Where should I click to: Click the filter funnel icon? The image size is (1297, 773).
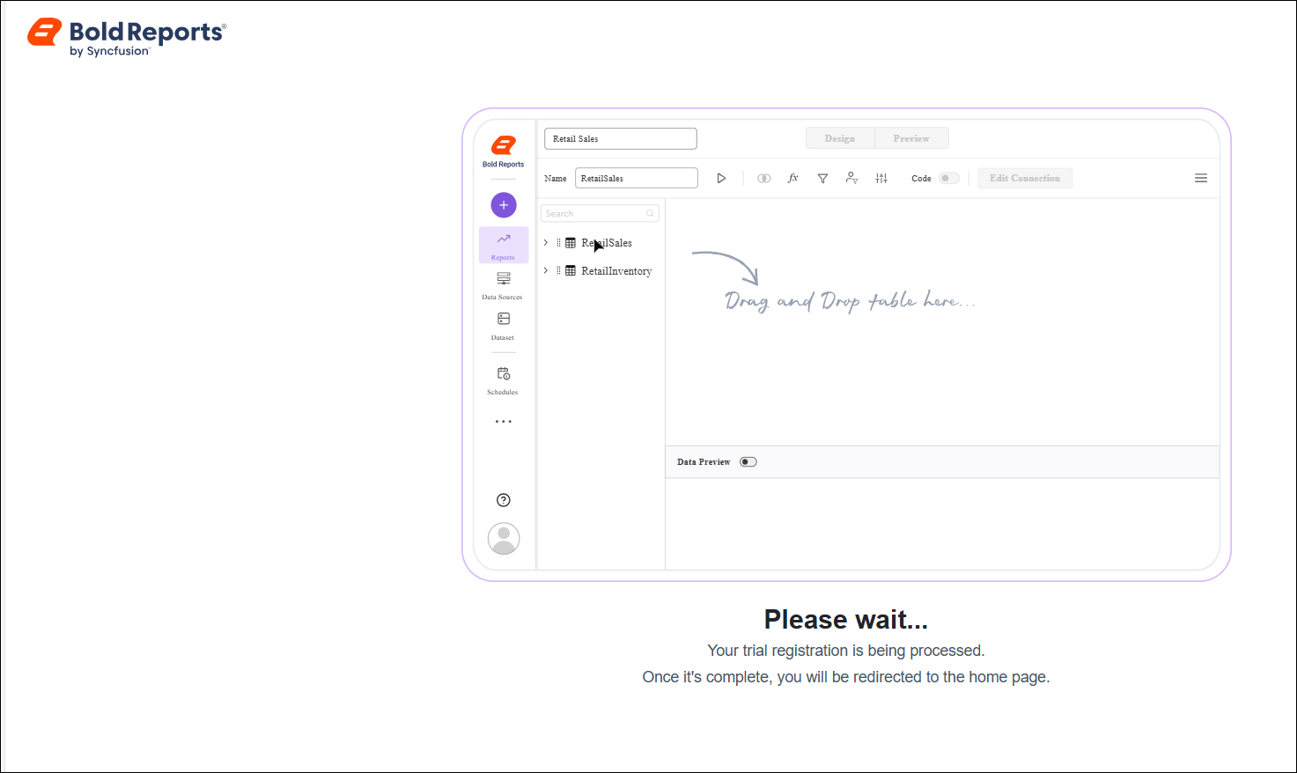click(x=822, y=178)
